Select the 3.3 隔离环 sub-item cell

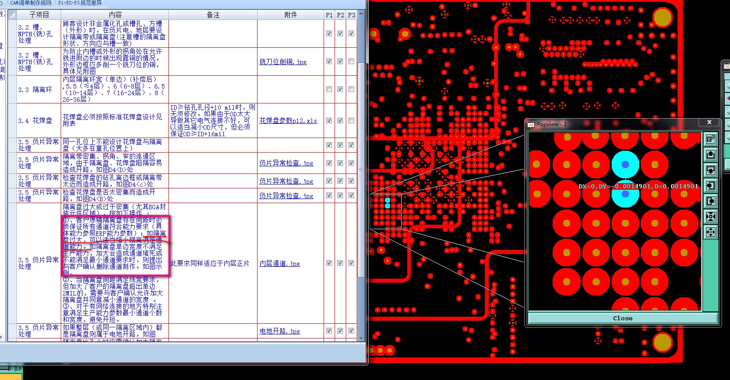tap(39, 89)
